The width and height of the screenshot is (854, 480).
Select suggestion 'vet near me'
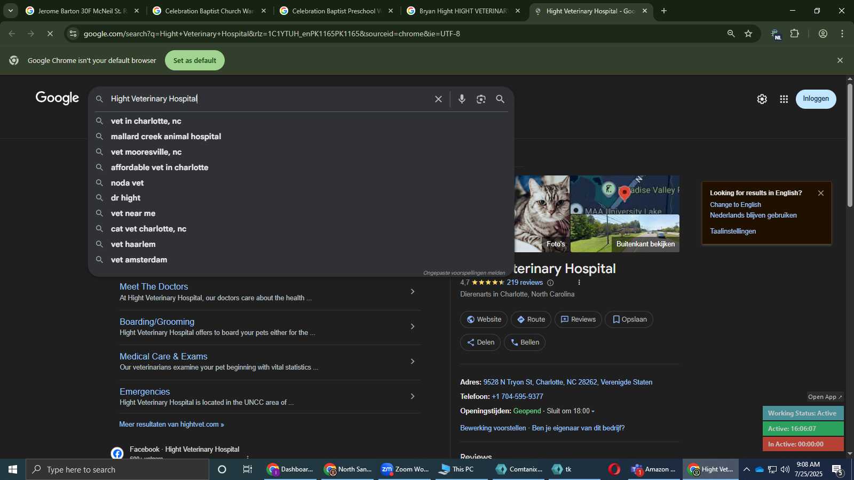click(301, 213)
